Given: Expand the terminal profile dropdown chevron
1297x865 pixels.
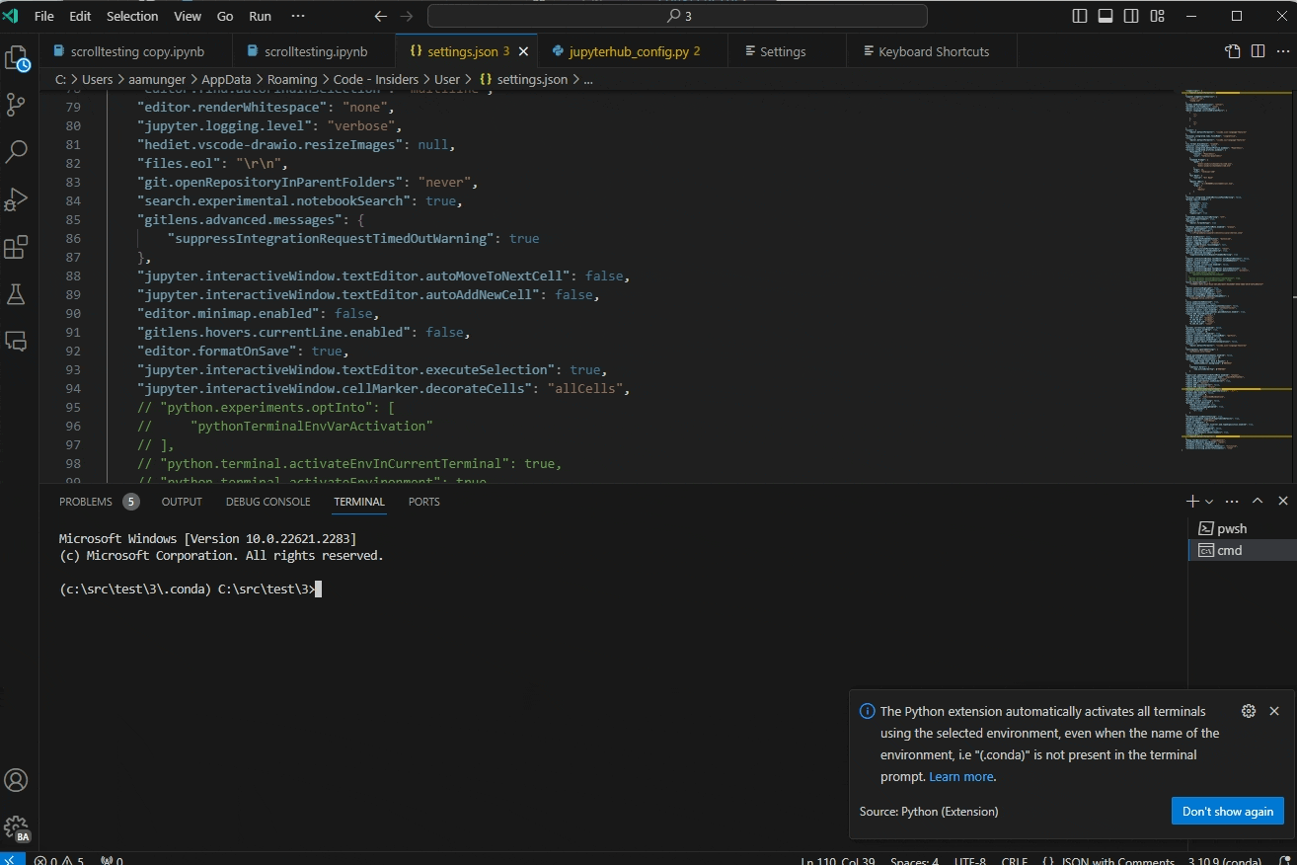Looking at the screenshot, I should coord(1208,501).
